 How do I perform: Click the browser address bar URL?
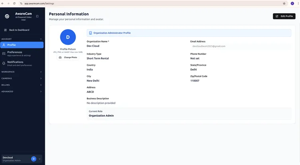(x=39, y=4)
